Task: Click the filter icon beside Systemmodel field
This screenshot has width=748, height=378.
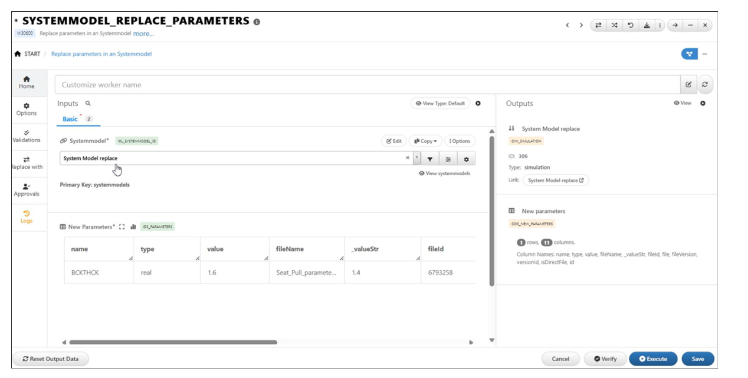Action: [x=430, y=159]
